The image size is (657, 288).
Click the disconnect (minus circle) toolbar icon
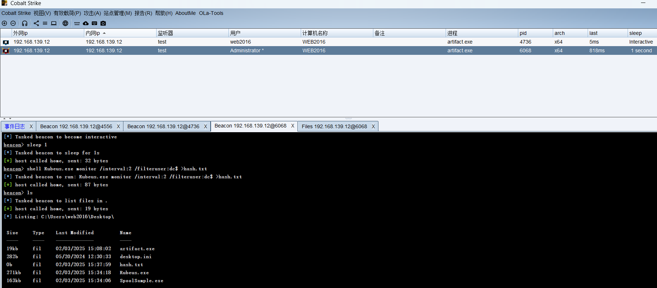pos(13,23)
